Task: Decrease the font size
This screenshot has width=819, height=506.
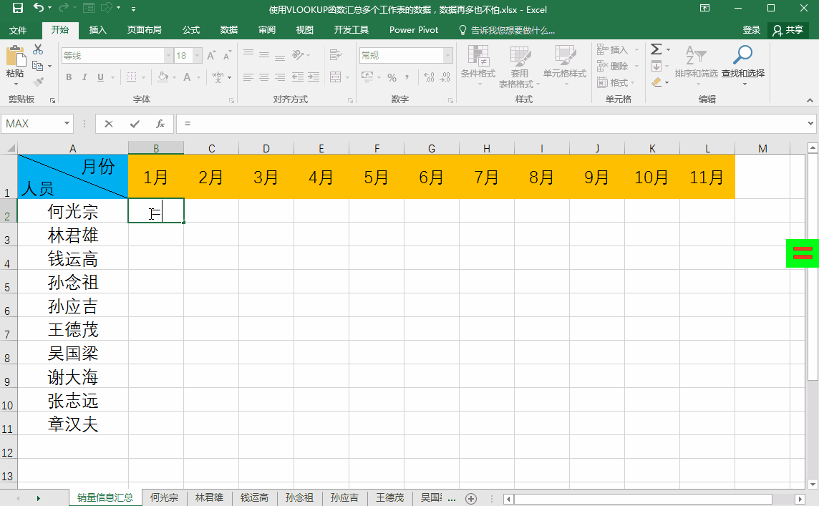Action: point(227,55)
